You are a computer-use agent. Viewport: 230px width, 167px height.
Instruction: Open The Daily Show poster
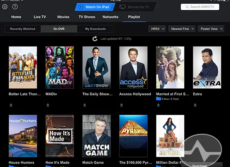(97, 67)
